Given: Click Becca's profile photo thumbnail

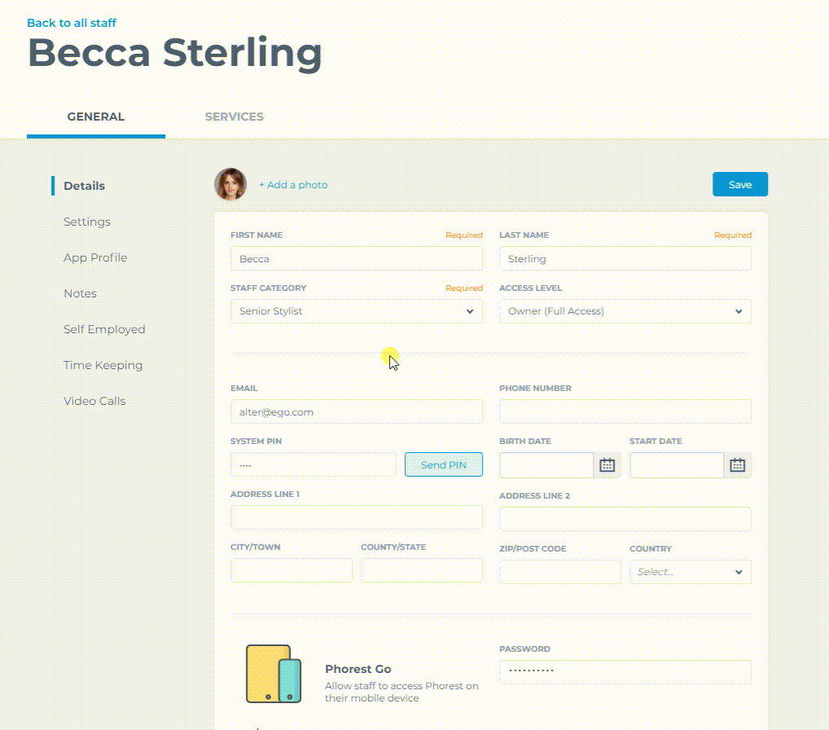Looking at the screenshot, I should pos(230,185).
